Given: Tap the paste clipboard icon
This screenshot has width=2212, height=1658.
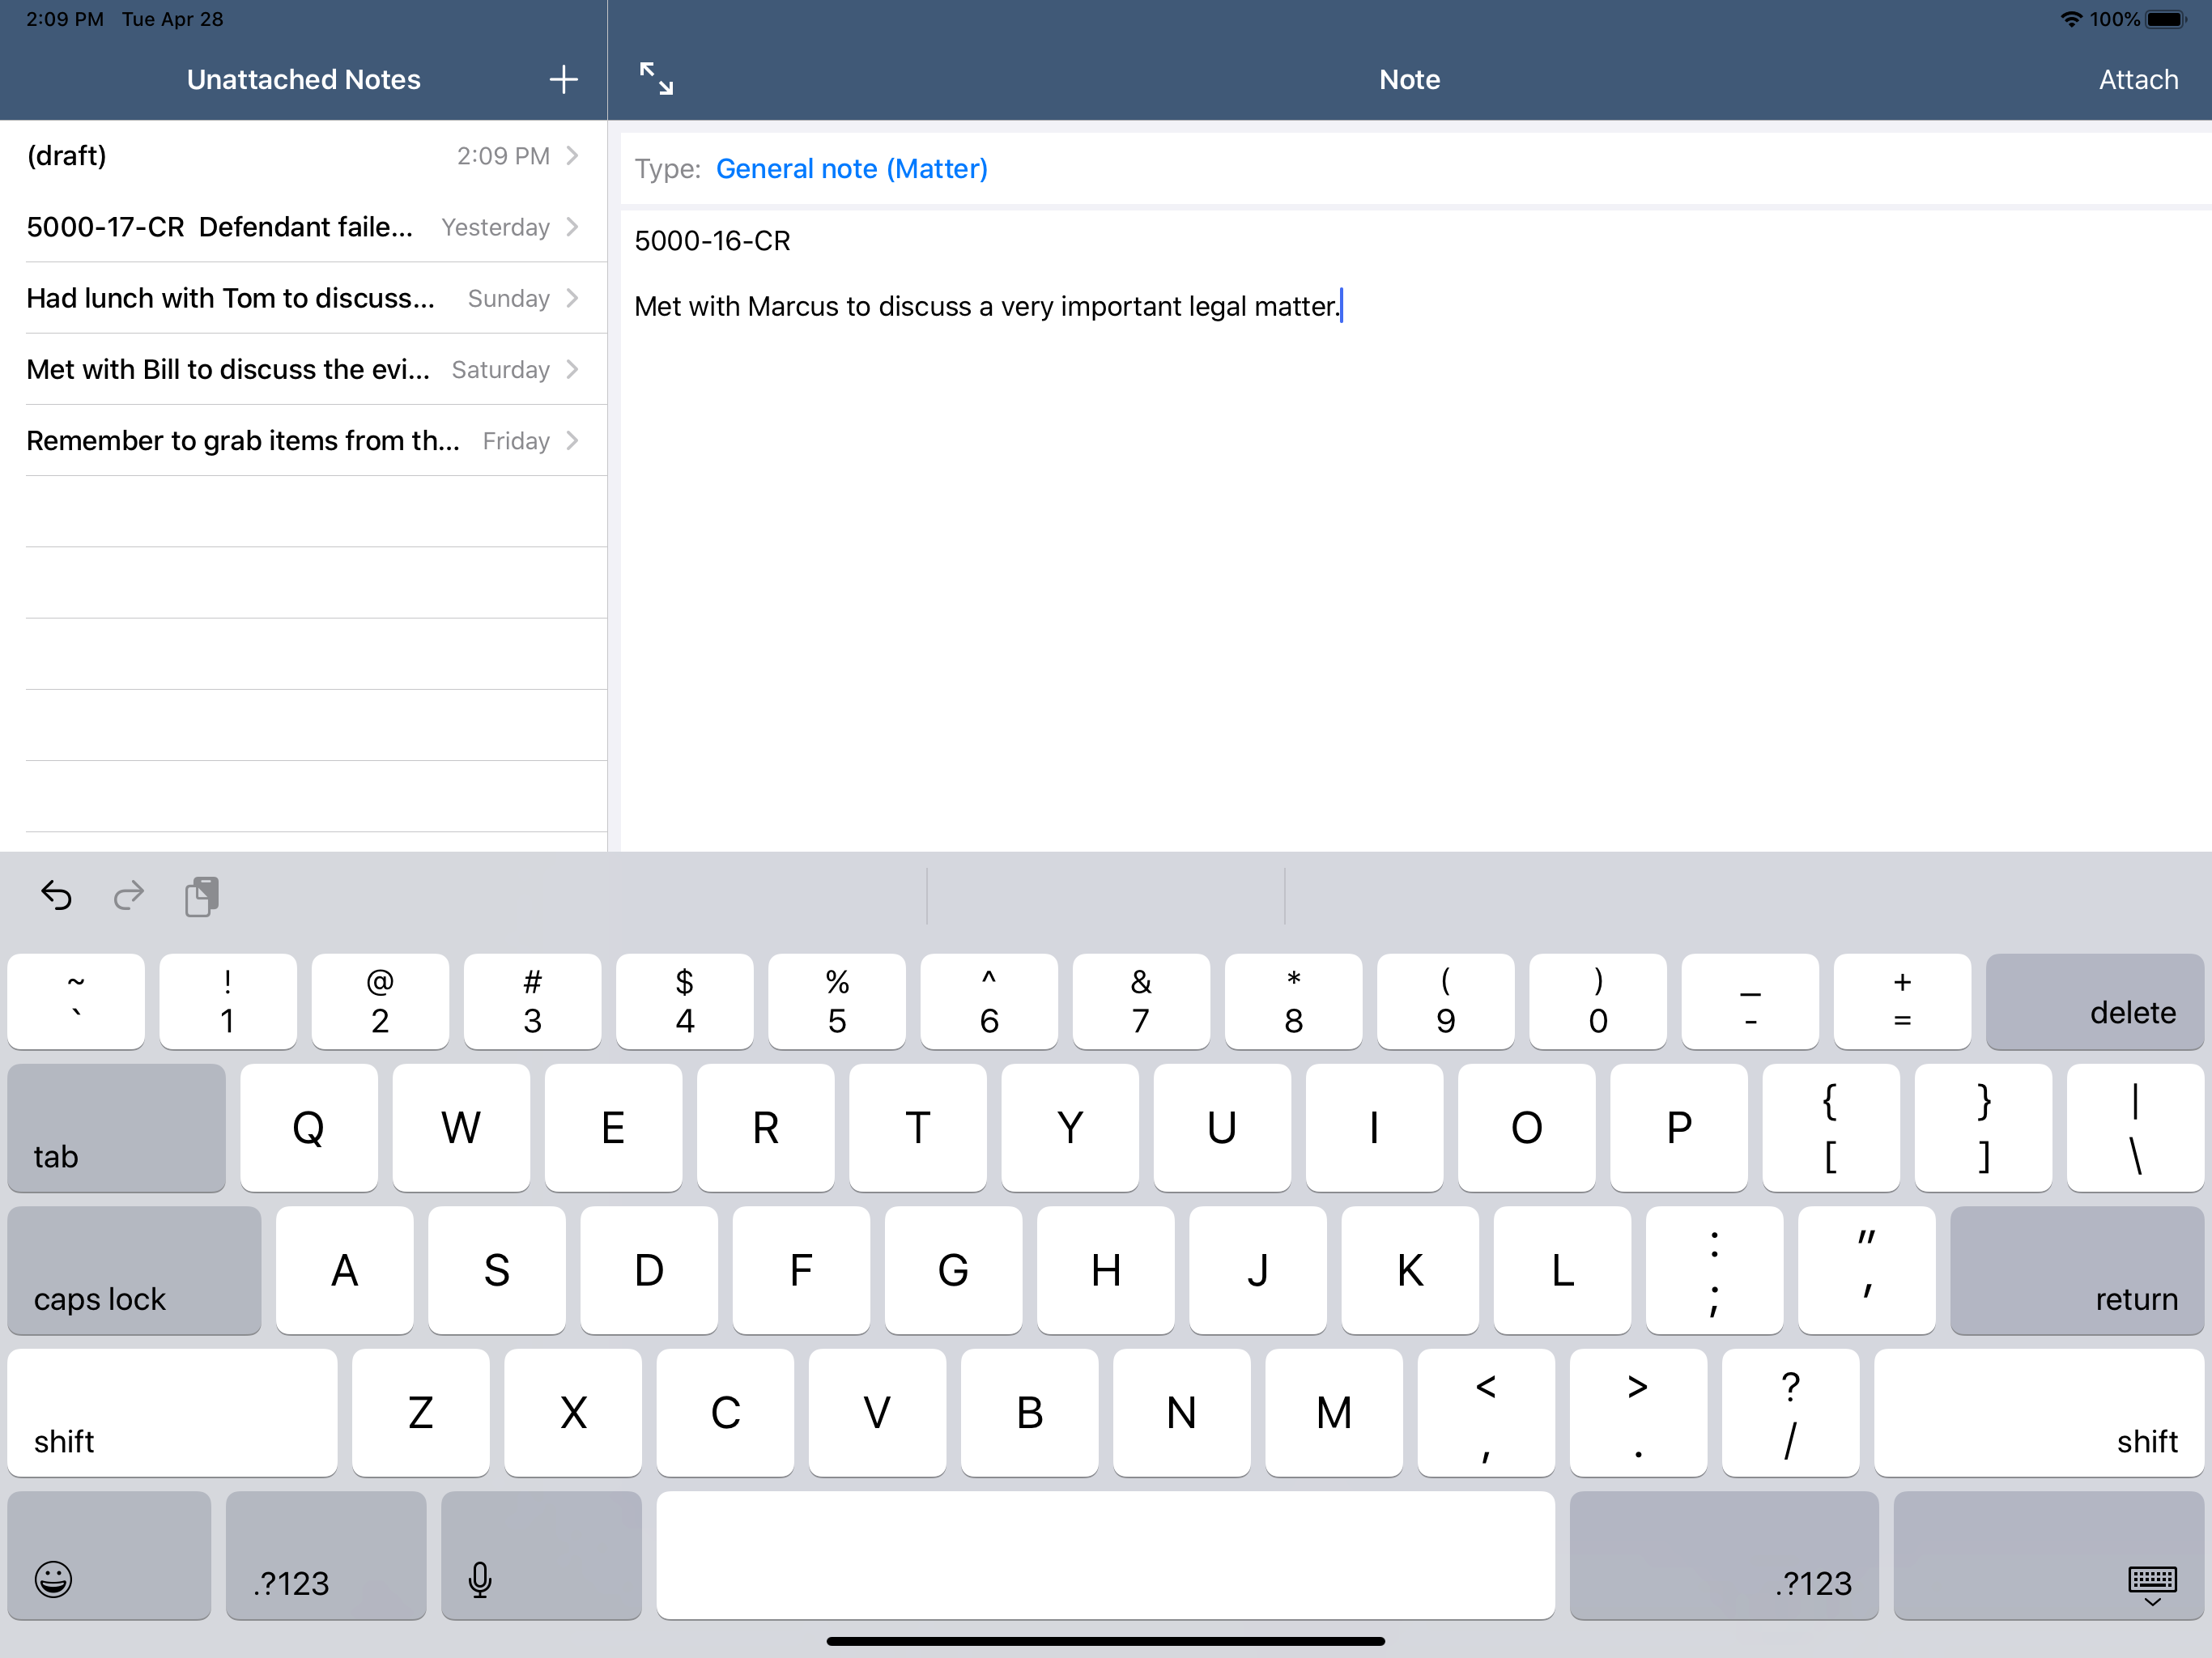Looking at the screenshot, I should [202, 896].
